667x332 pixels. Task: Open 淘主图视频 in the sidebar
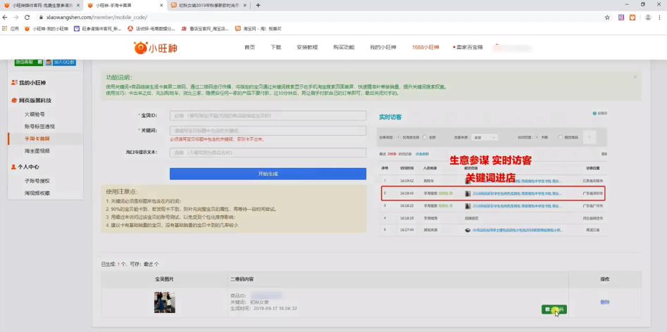pyautogui.click(x=37, y=151)
